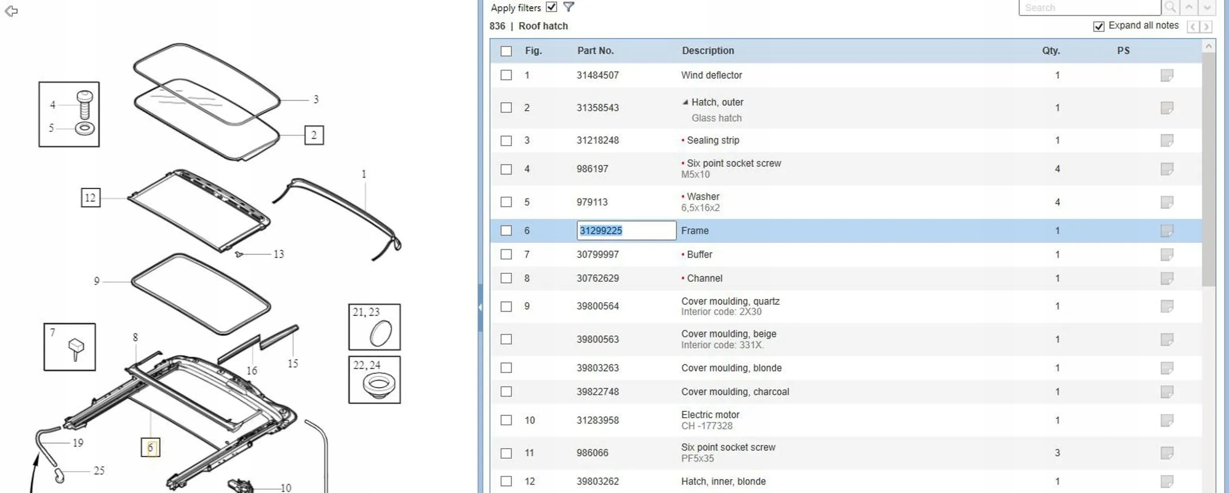Click the part number field showing 31299225
Screen dimensions: 1229x493
(626, 231)
